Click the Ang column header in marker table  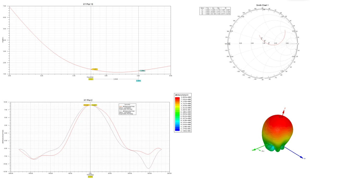[213, 8]
